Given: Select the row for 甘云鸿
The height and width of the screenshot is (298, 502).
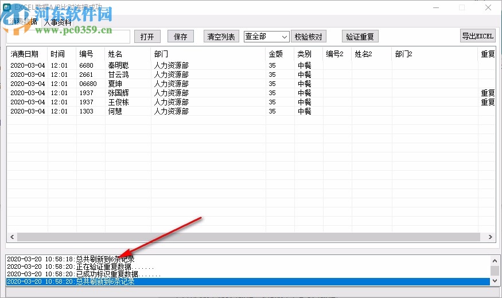Looking at the screenshot, I should pyautogui.click(x=251, y=74).
